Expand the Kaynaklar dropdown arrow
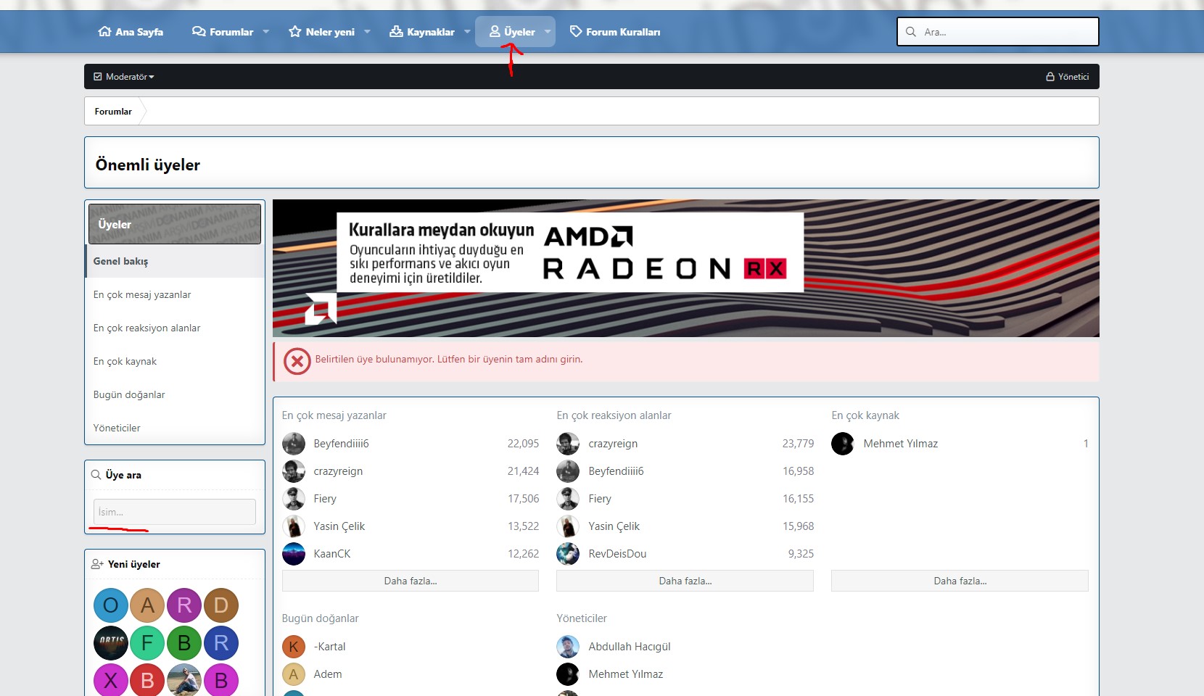Image resolution: width=1204 pixels, height=696 pixels. pos(467,32)
